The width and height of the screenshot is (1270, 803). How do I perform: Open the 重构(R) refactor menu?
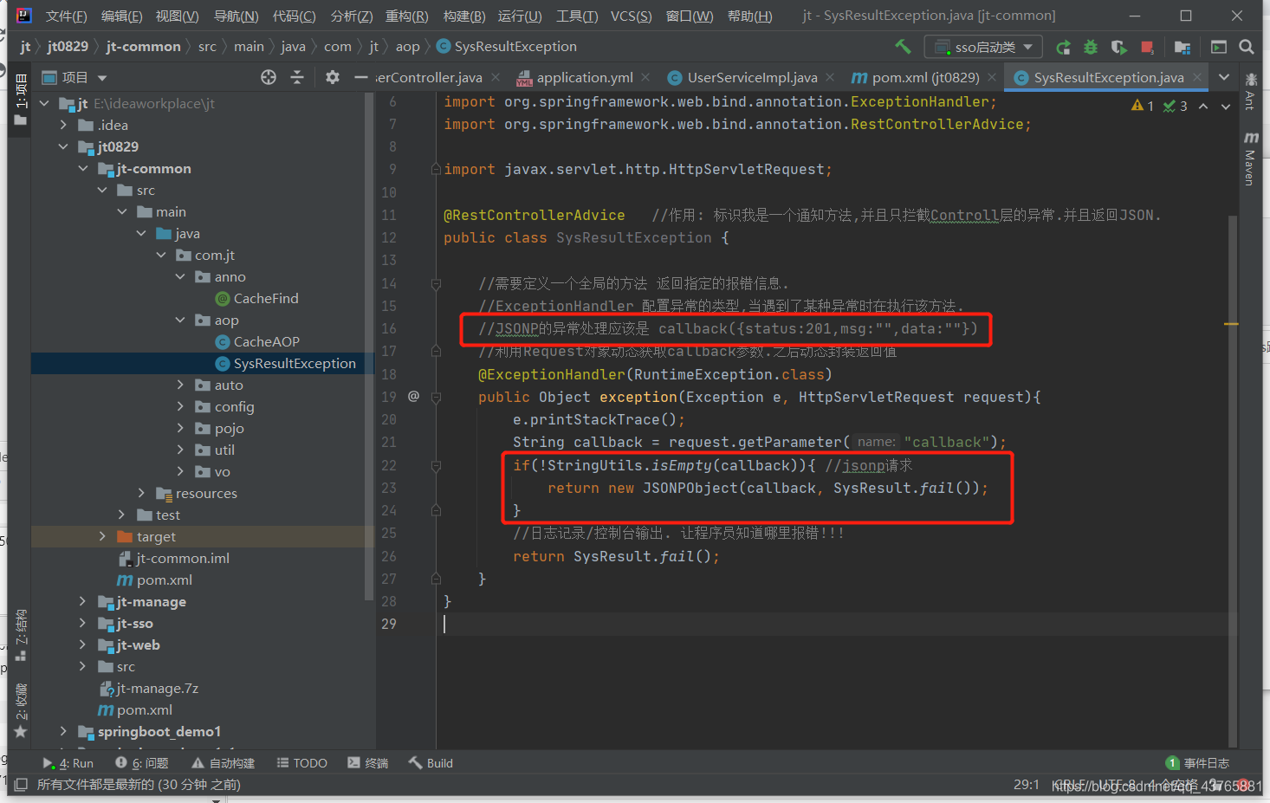(406, 16)
